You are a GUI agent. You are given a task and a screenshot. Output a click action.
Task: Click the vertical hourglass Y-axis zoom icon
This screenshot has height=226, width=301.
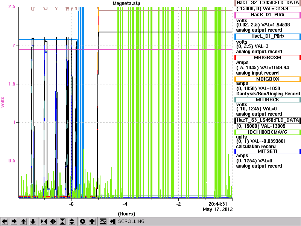pyautogui.click(x=62, y=221)
